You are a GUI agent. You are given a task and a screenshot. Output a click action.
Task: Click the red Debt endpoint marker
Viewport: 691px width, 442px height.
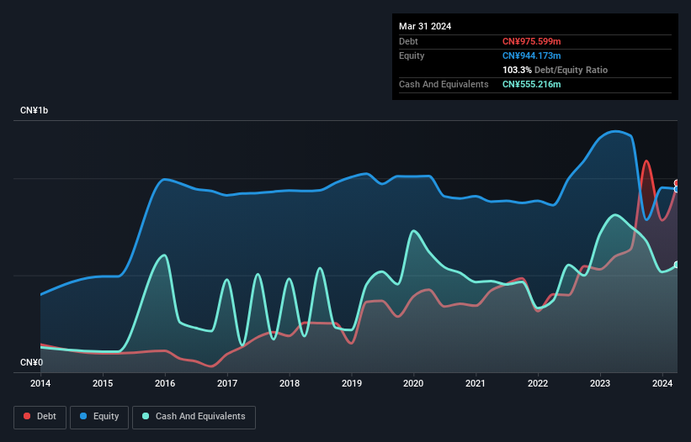tap(677, 183)
